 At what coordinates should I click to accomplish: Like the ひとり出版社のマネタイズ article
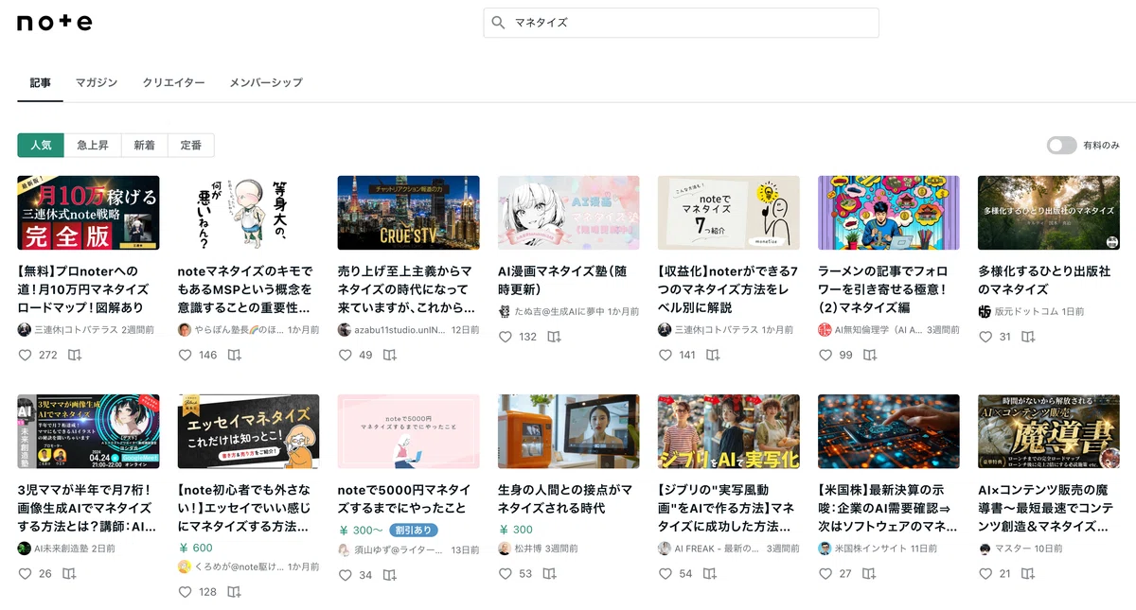(985, 337)
